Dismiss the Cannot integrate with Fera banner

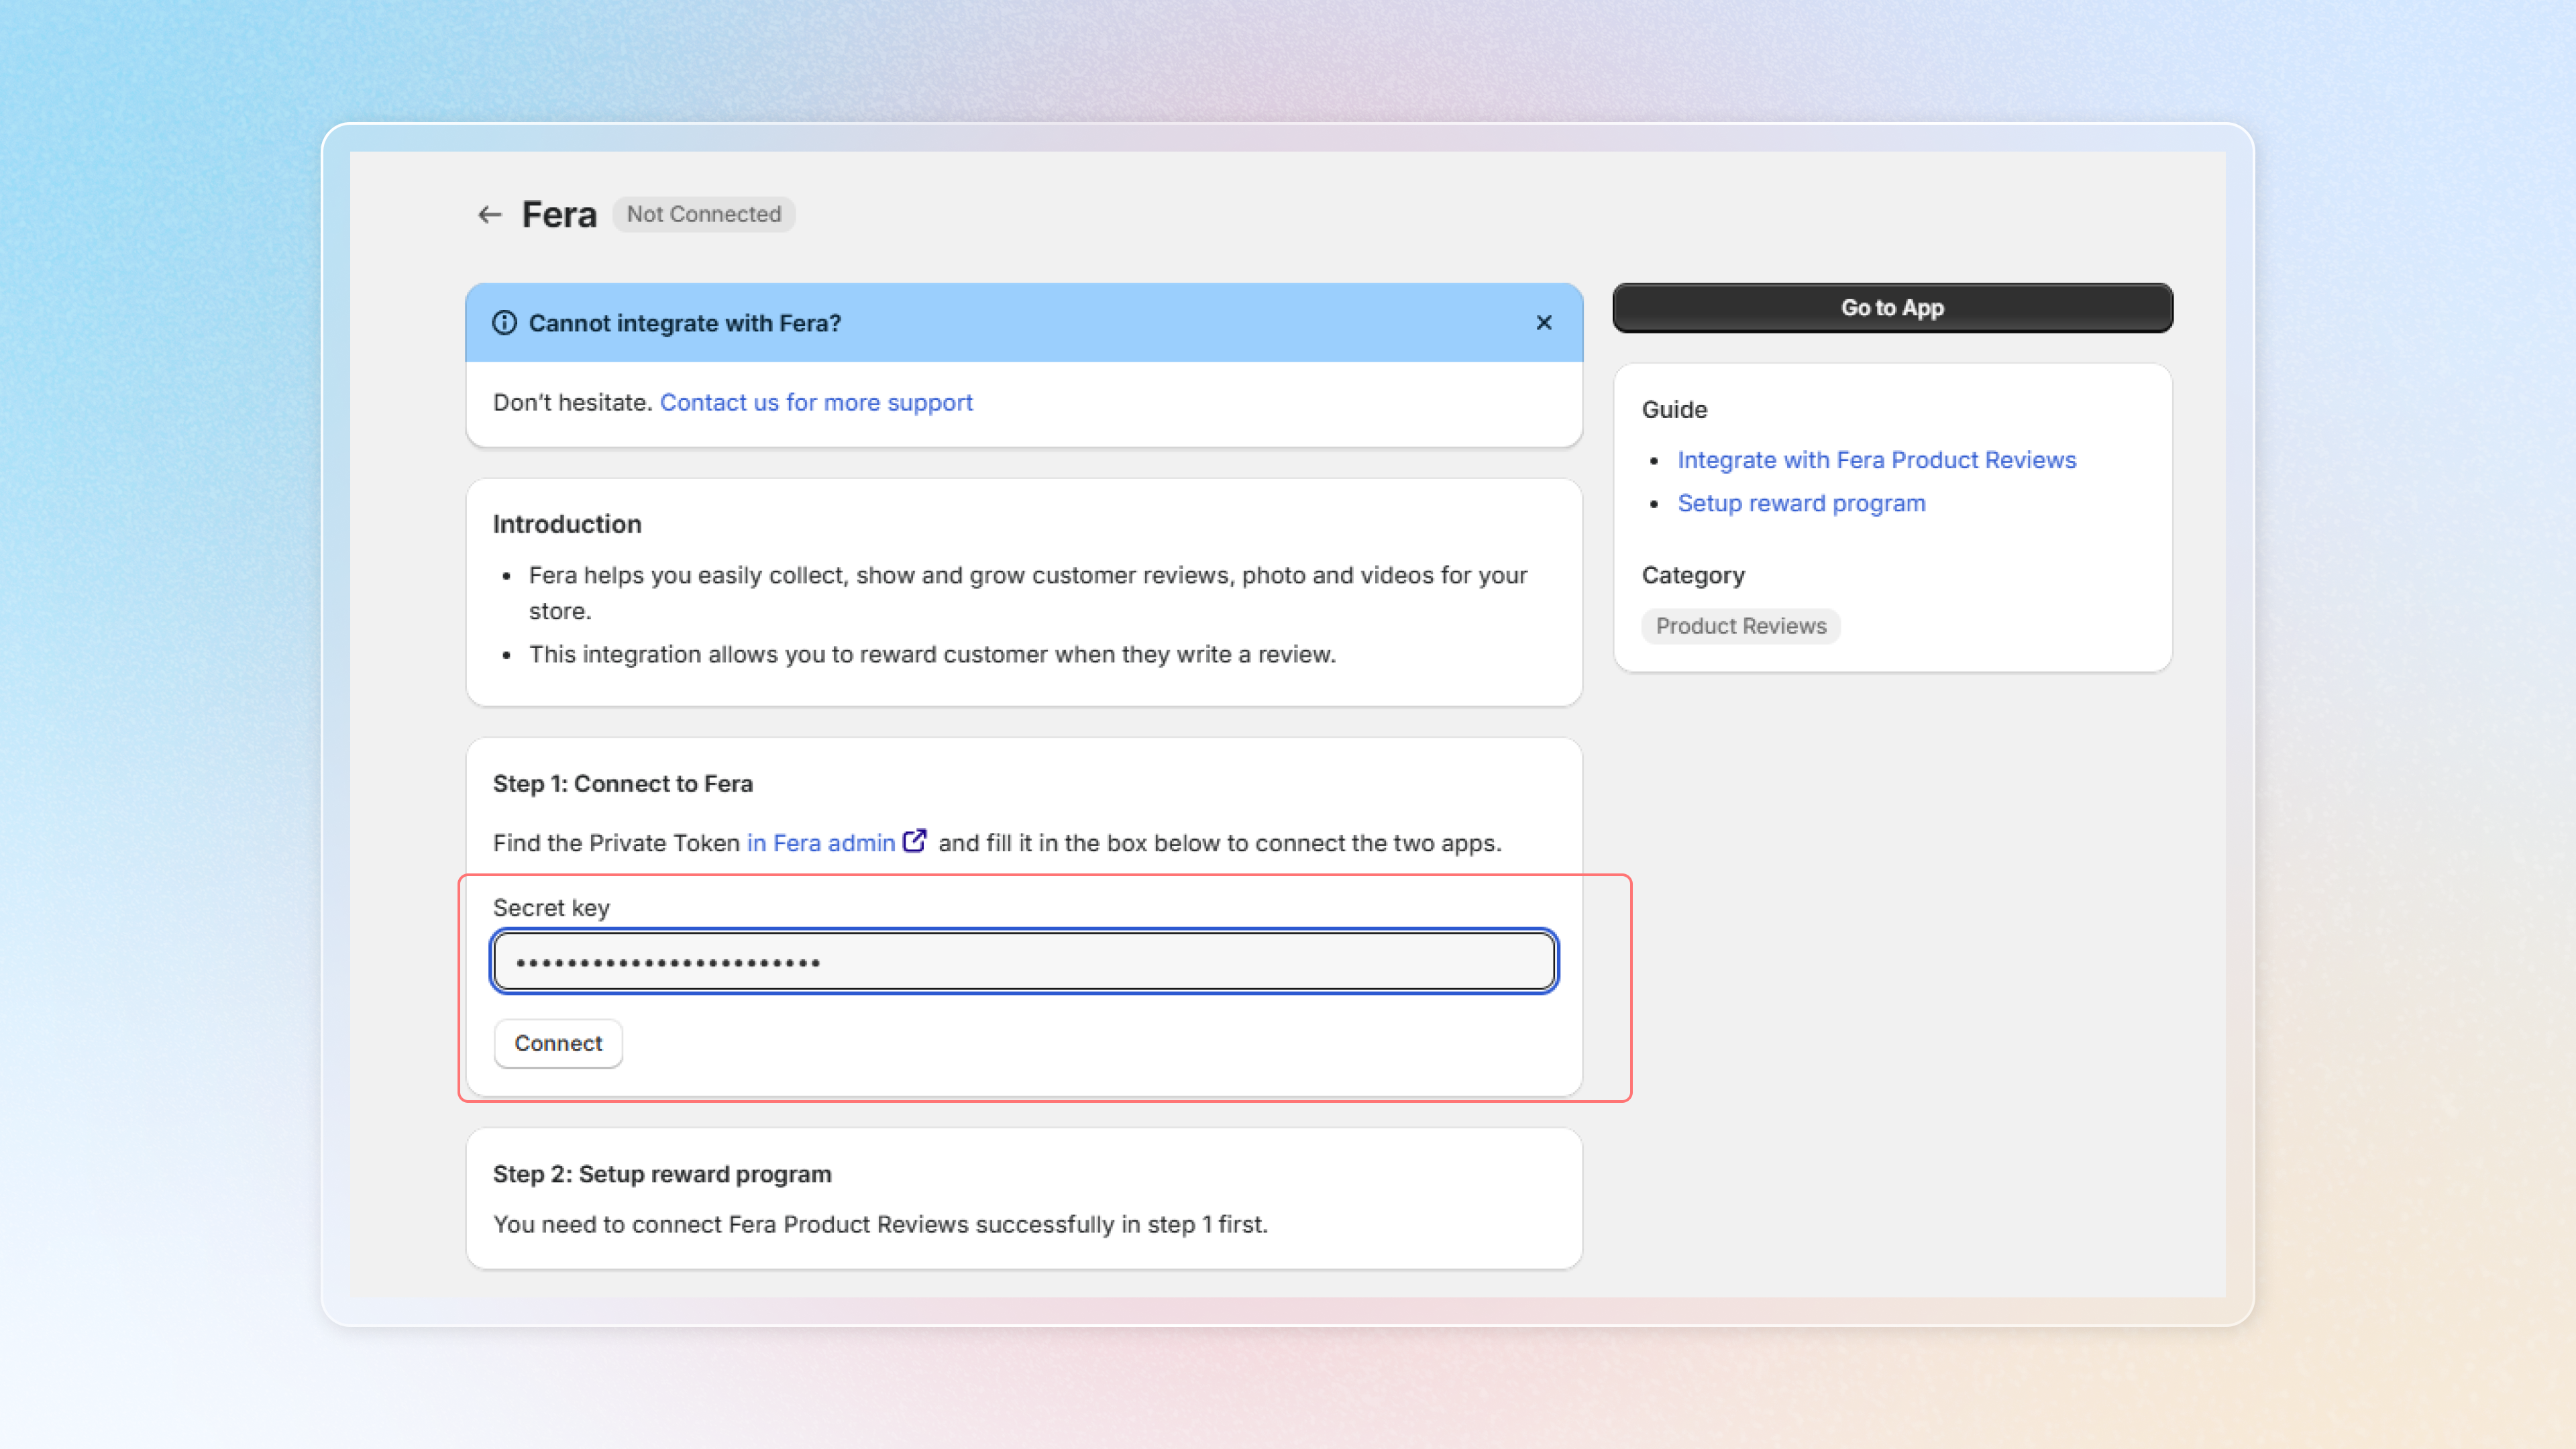click(1544, 323)
